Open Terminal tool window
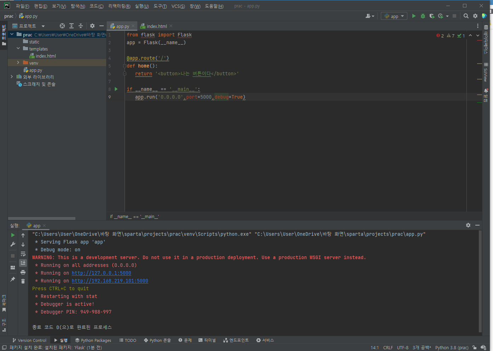Screen dimensions: 493x351 click(207, 340)
